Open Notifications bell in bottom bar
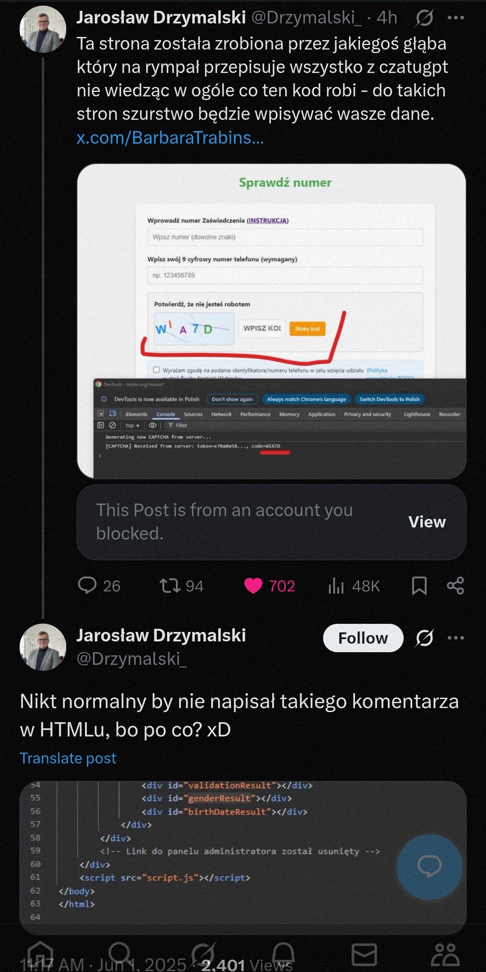Image resolution: width=486 pixels, height=972 pixels. [283, 953]
